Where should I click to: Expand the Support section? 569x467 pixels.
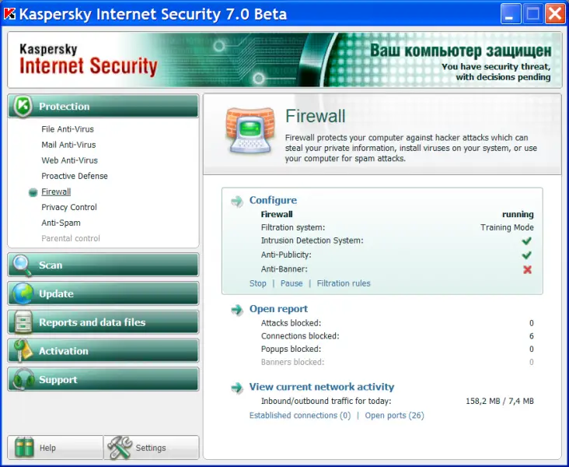point(103,379)
